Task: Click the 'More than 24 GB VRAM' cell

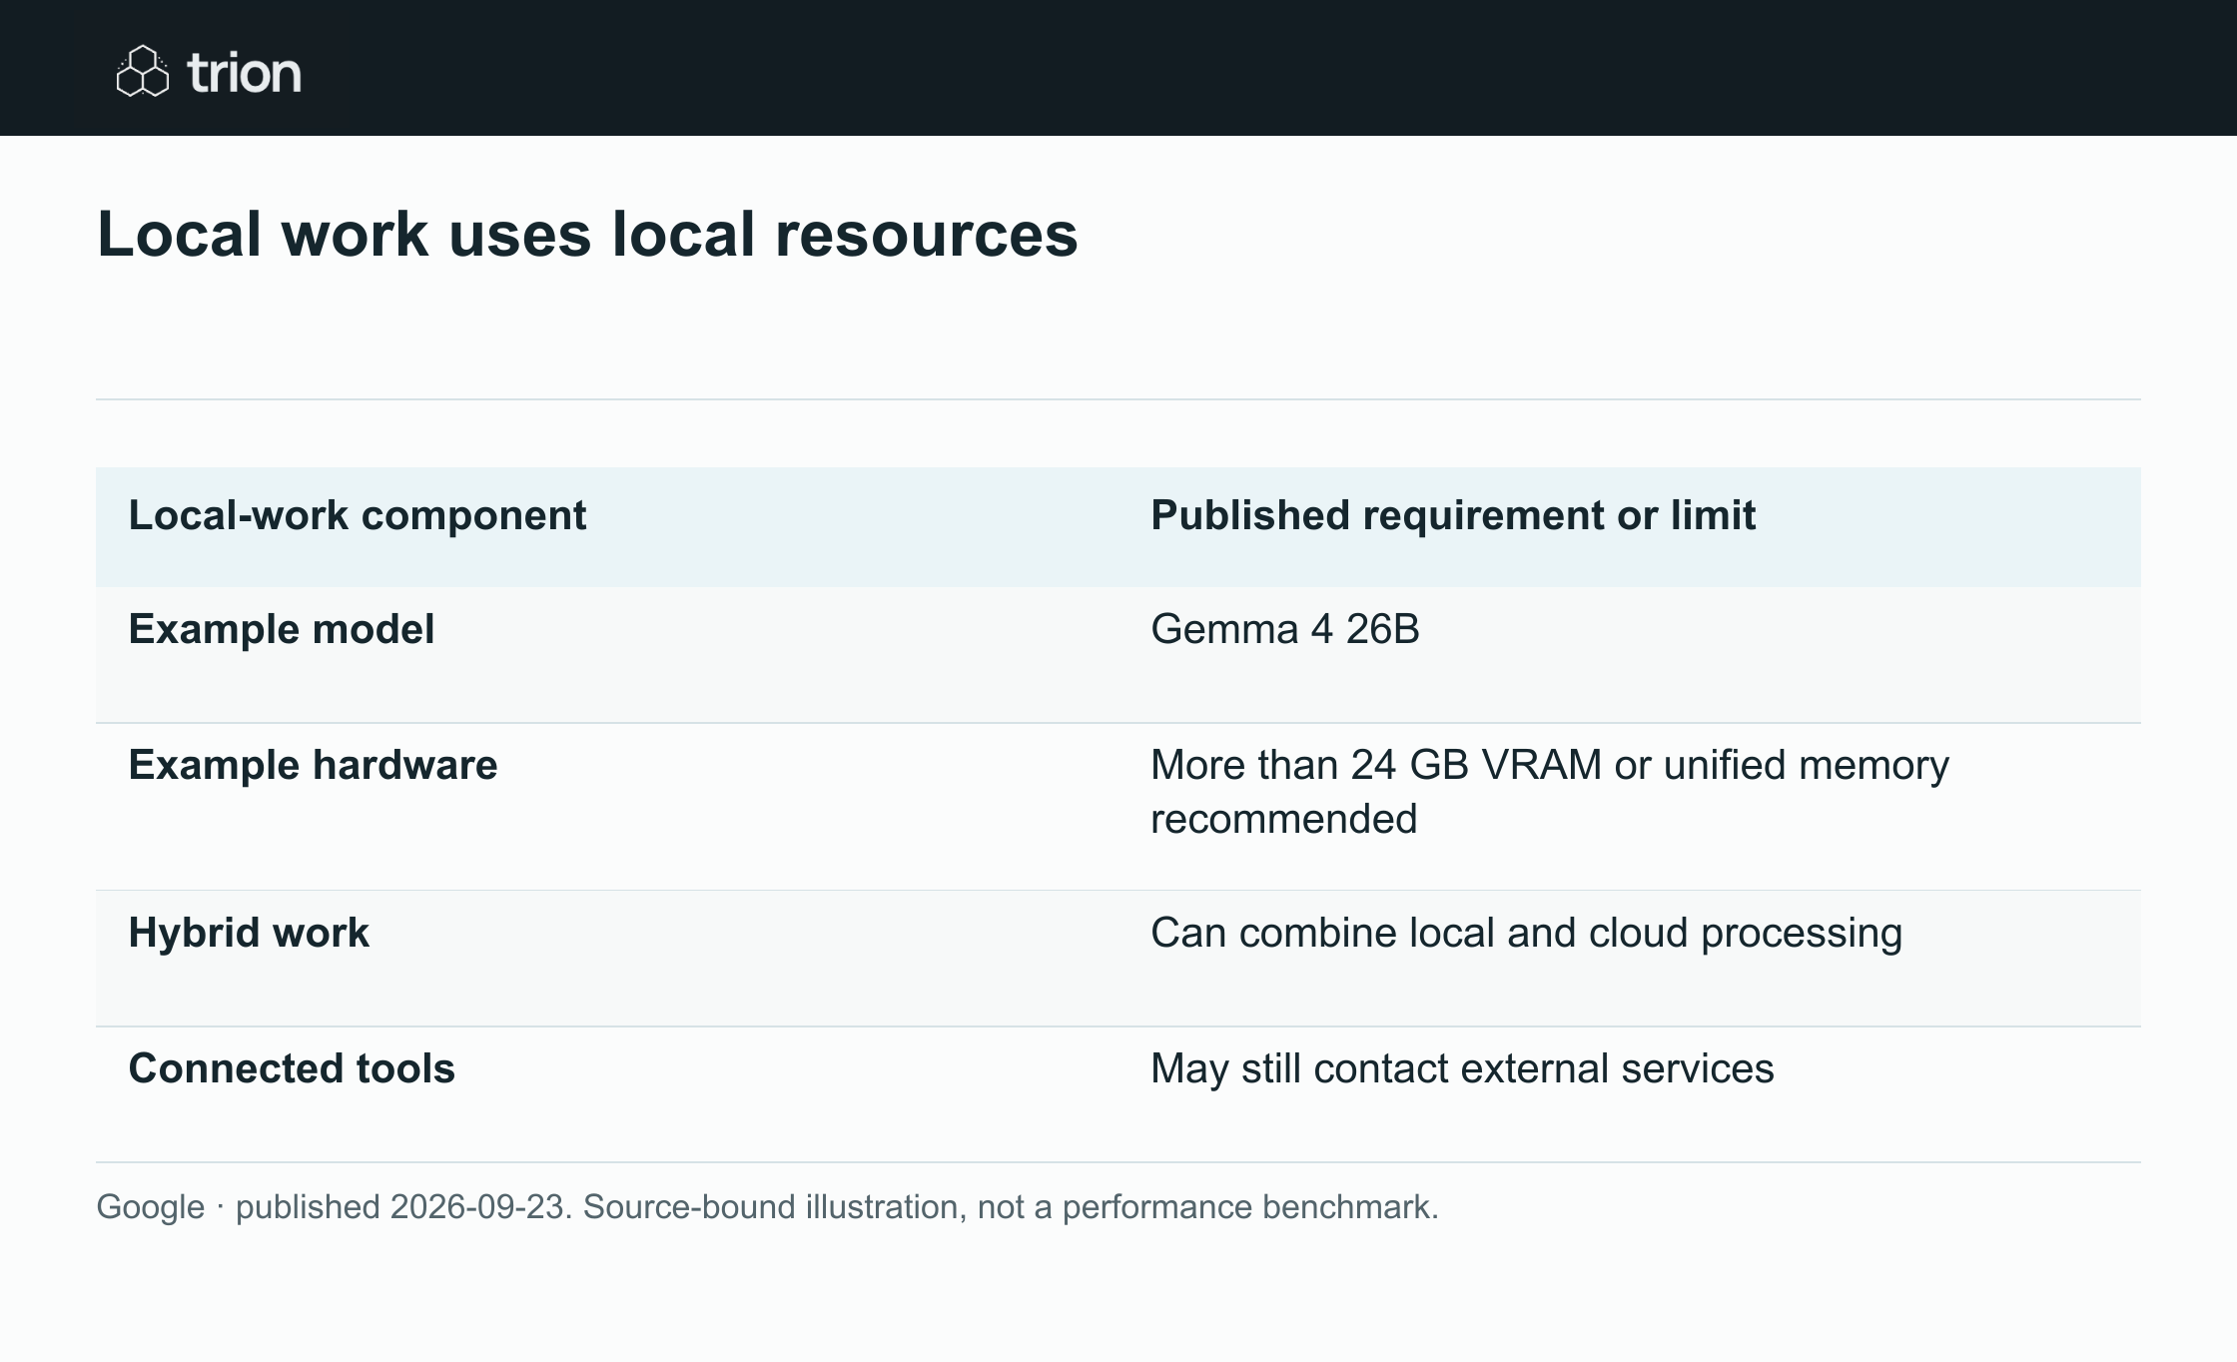Action: pyautogui.click(x=1550, y=792)
